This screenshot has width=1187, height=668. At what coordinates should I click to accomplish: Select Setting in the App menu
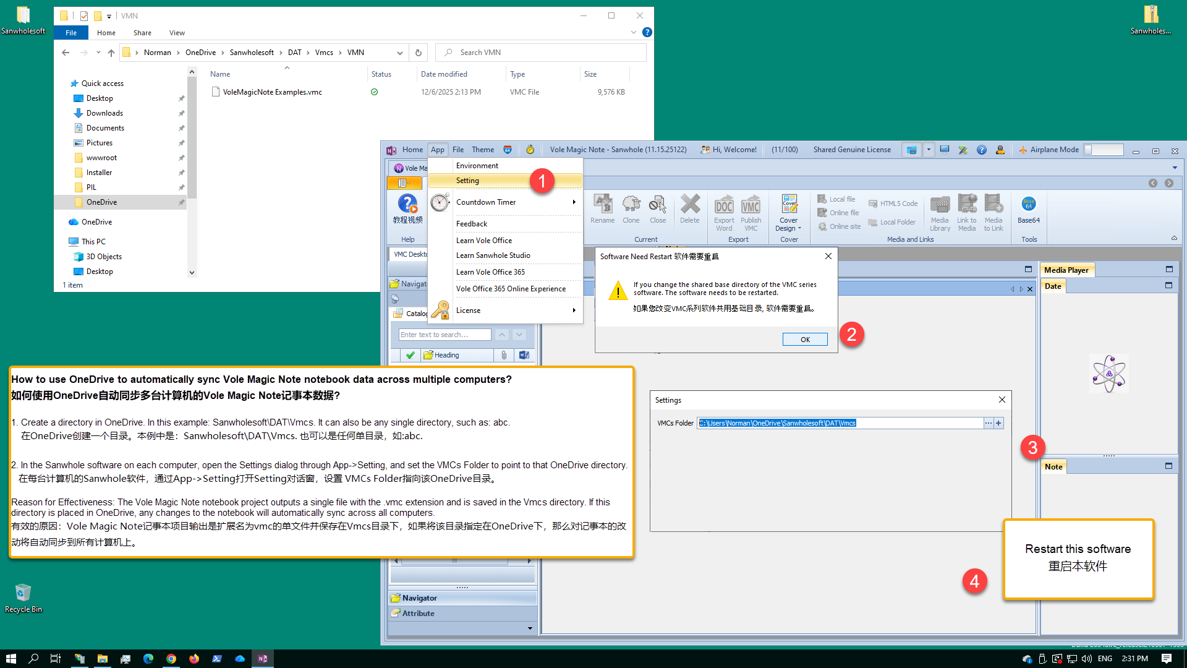tap(467, 181)
